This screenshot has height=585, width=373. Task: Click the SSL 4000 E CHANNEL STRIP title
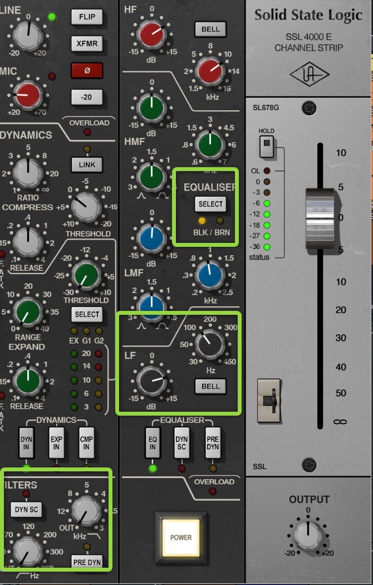308,42
